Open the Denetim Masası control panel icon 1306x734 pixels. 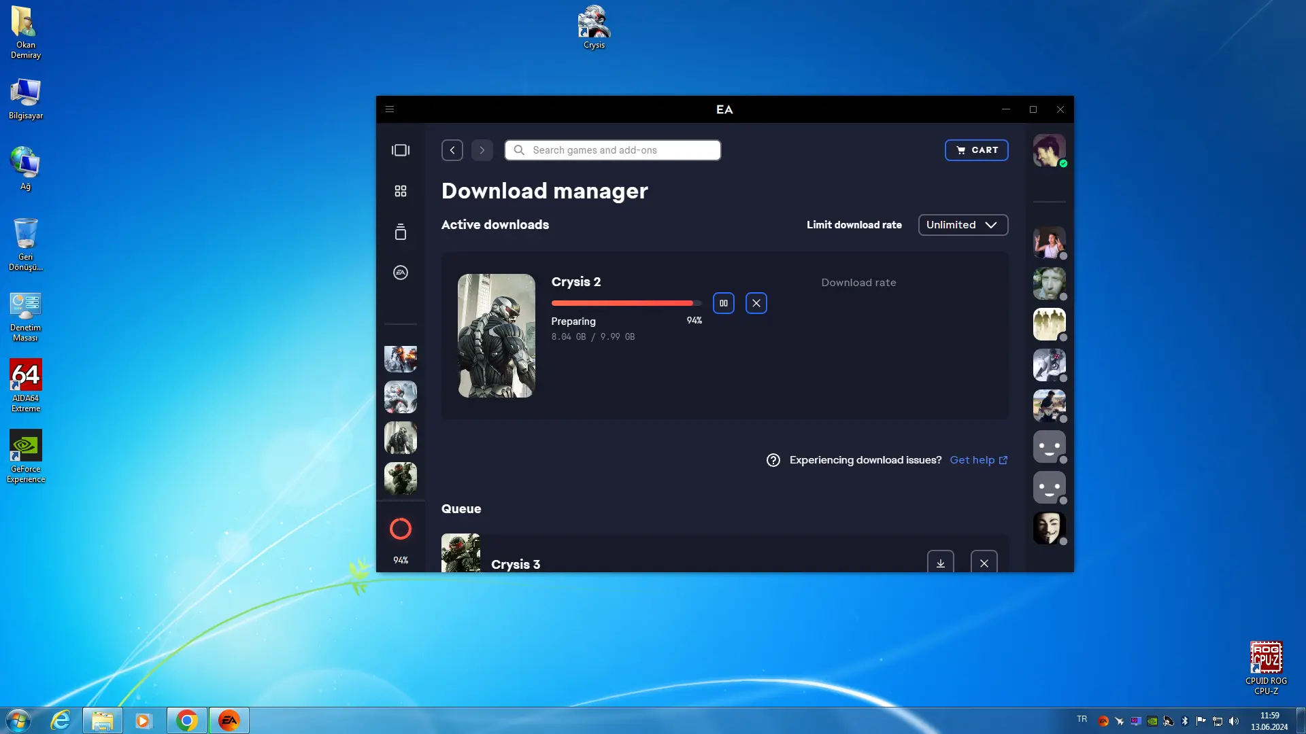click(25, 317)
